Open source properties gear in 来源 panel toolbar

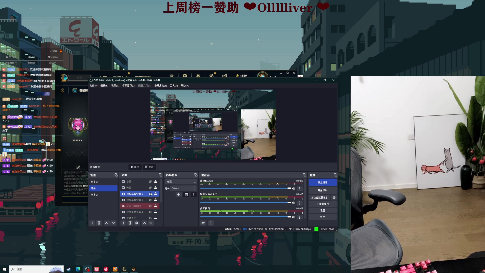coord(137,223)
